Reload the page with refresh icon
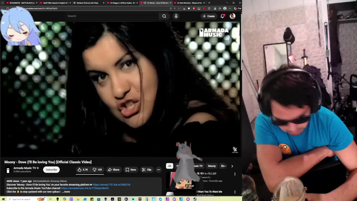 coord(8,8)
